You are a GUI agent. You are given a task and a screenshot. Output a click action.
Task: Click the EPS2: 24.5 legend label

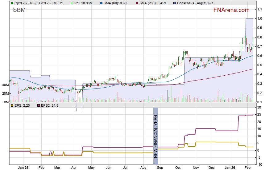(46, 105)
